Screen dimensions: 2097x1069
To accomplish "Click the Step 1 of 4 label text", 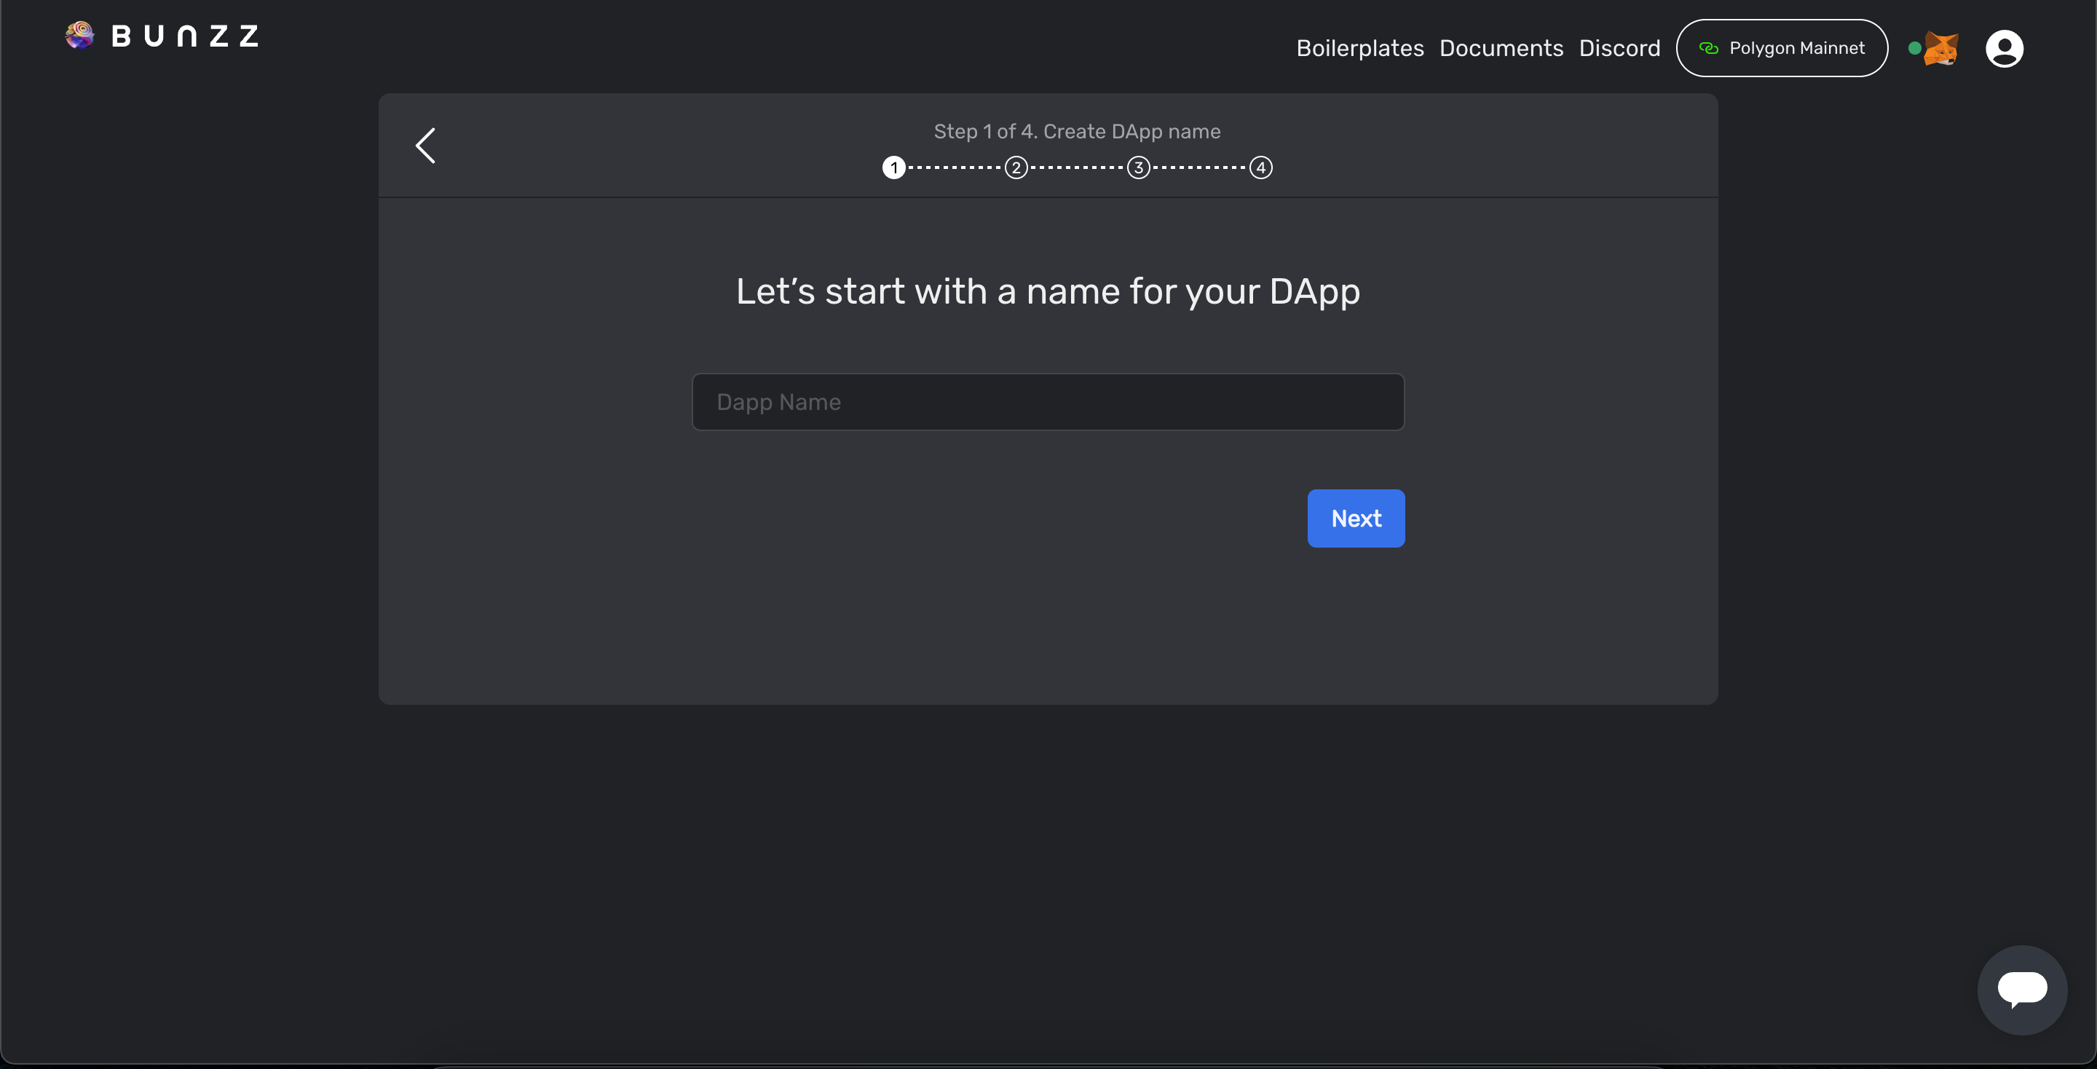I will pyautogui.click(x=1076, y=131).
